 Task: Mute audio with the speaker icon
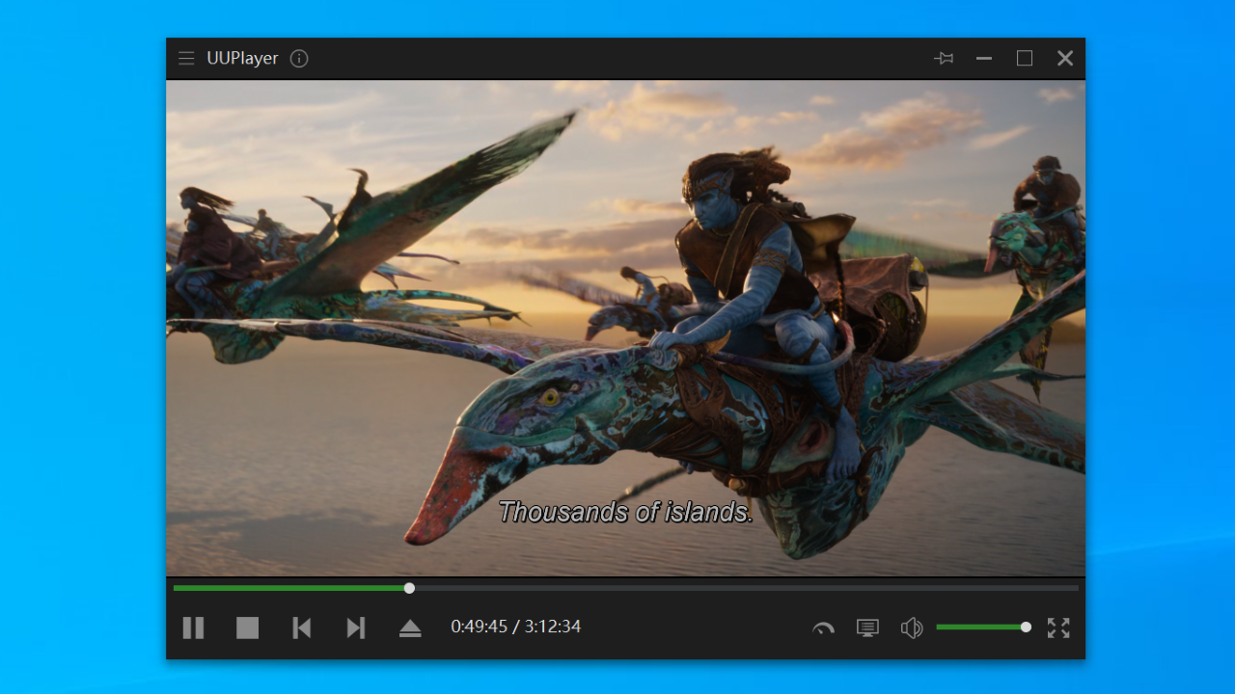point(912,628)
